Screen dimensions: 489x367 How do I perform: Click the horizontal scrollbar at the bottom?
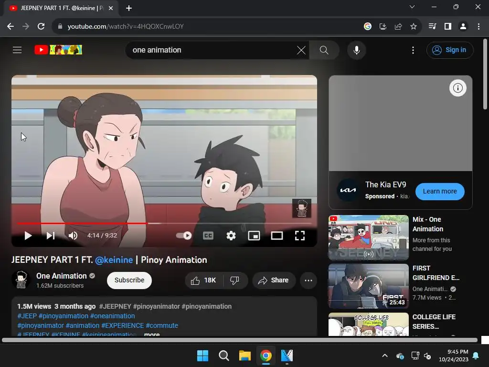240,340
